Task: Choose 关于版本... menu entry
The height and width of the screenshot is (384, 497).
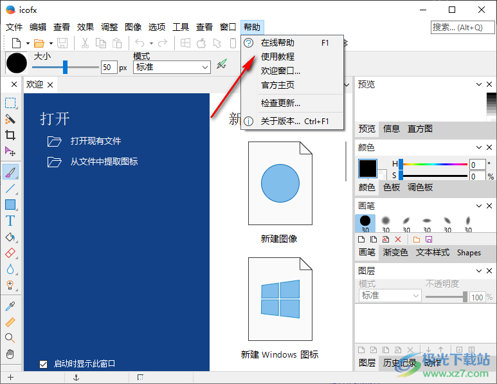Action: 293,121
